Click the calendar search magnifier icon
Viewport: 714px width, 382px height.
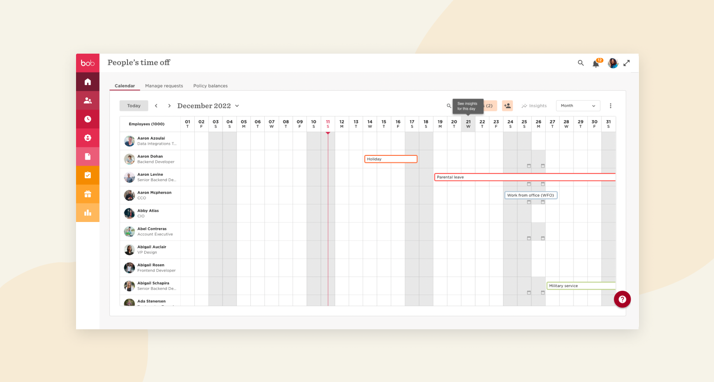coord(449,106)
